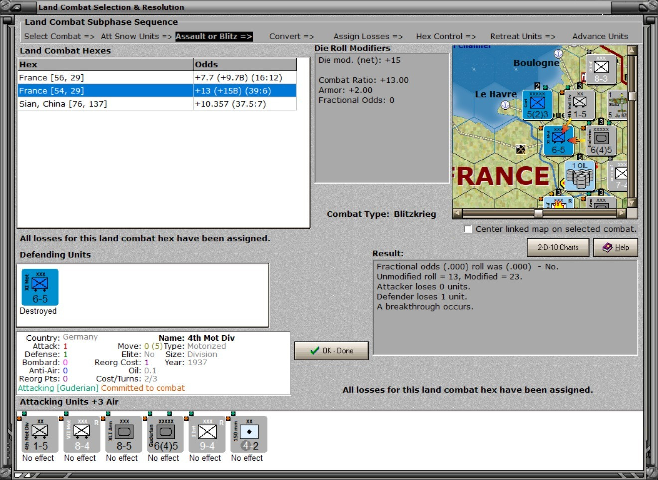The height and width of the screenshot is (480, 658).
Task: Click the map's vertical scrollbar thumb
Action: [x=632, y=96]
